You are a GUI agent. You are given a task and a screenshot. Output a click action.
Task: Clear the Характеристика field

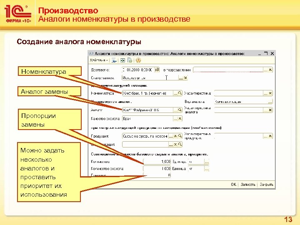(x=270, y=93)
